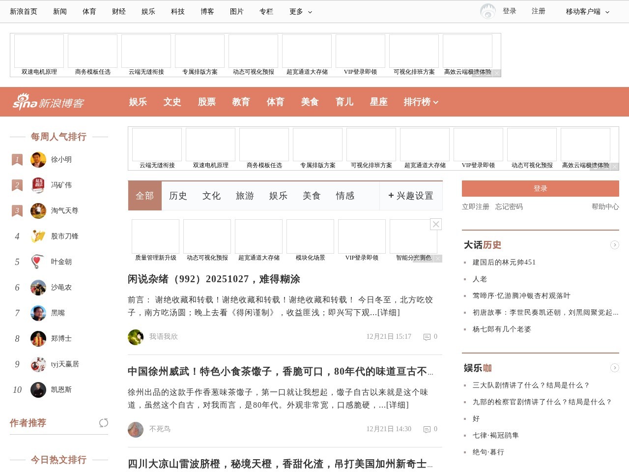The image size is (629, 472).
Task: Refresh the 作者推荐 author recommendations
Action: tap(103, 423)
